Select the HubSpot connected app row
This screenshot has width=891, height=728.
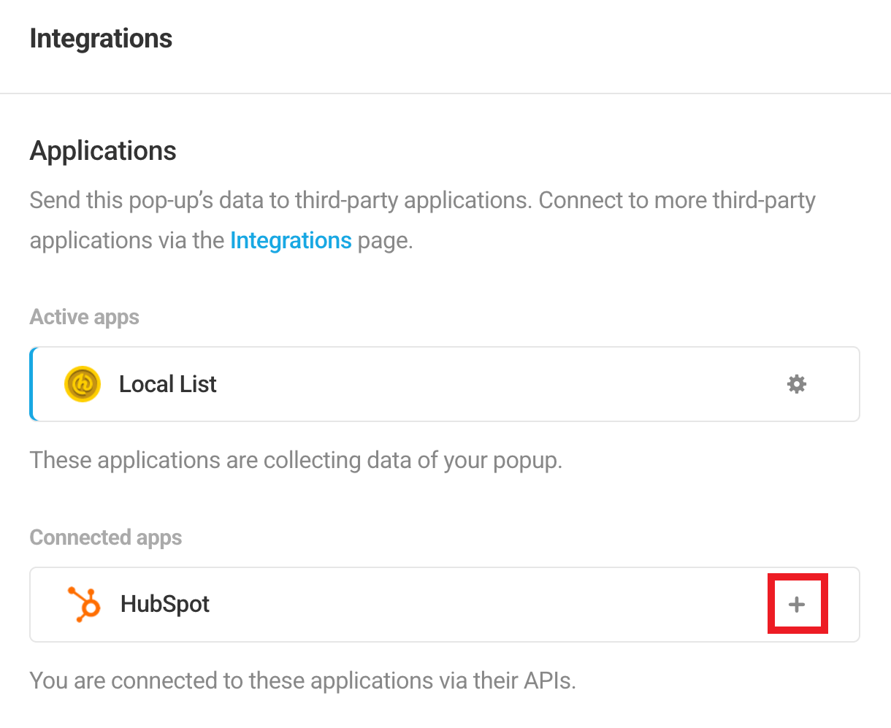pos(445,605)
